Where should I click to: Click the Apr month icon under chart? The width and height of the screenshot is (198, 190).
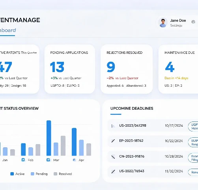pyautogui.click(x=74, y=160)
